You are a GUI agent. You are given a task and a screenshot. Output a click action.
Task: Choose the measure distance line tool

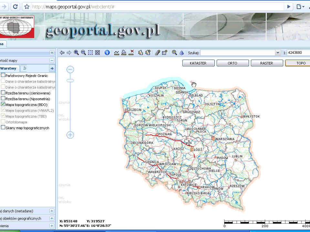click(117, 53)
